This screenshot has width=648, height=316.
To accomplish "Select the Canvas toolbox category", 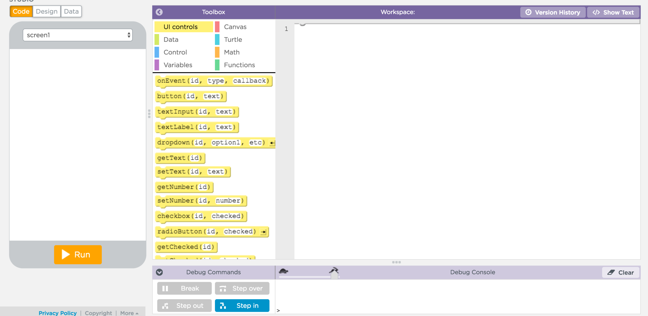I will pyautogui.click(x=235, y=27).
